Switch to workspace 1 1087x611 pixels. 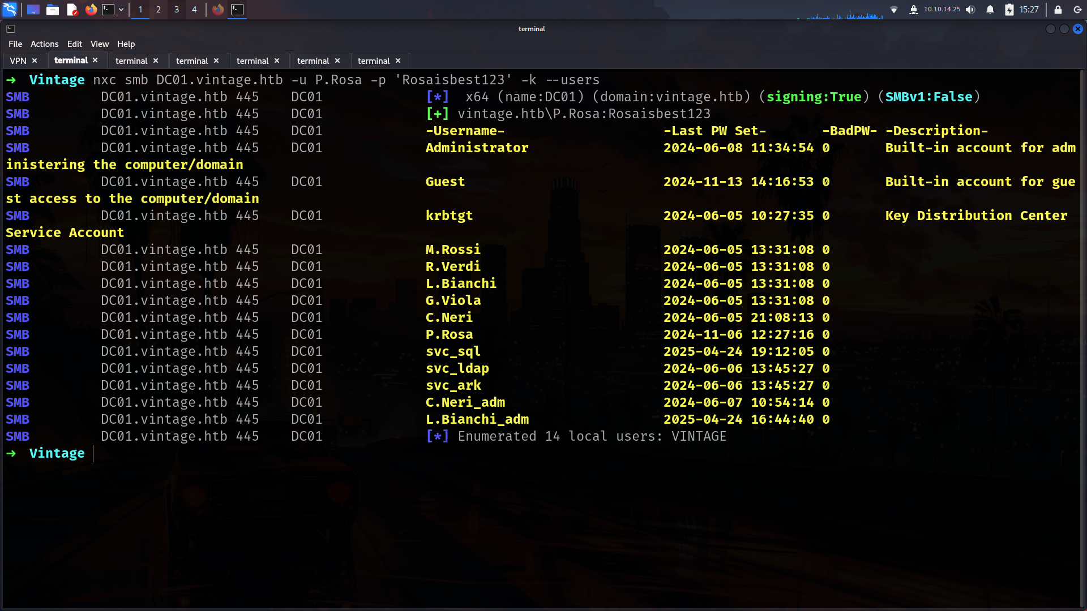(140, 9)
